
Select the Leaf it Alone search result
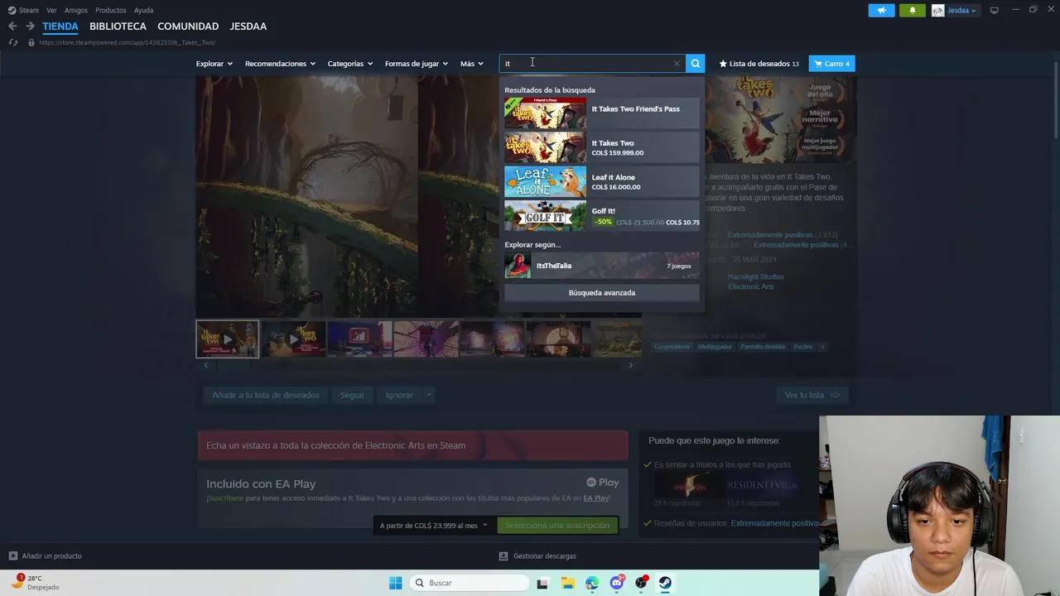tap(602, 181)
